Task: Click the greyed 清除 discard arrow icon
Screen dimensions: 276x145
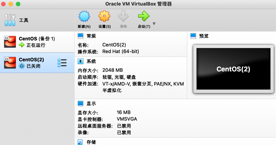Action: 123,16
